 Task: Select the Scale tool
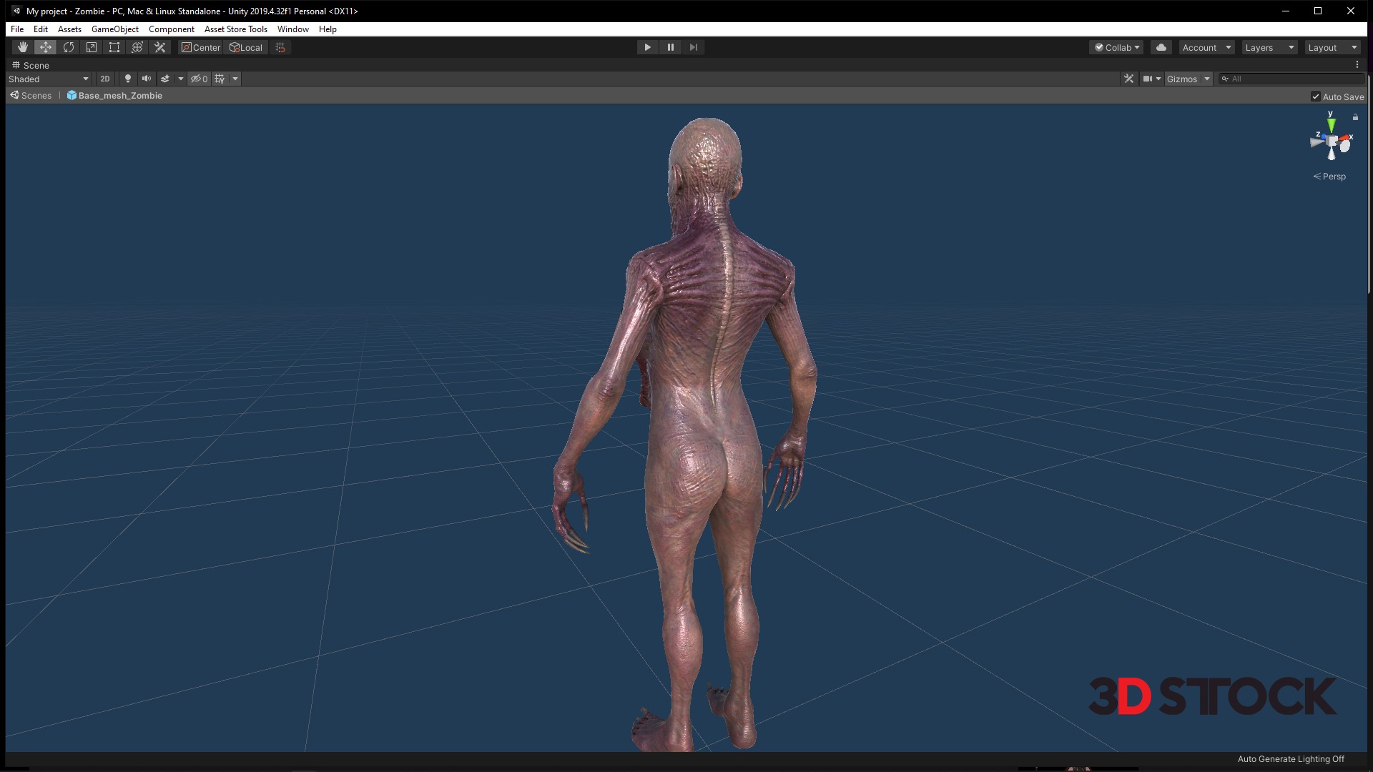tap(92, 47)
